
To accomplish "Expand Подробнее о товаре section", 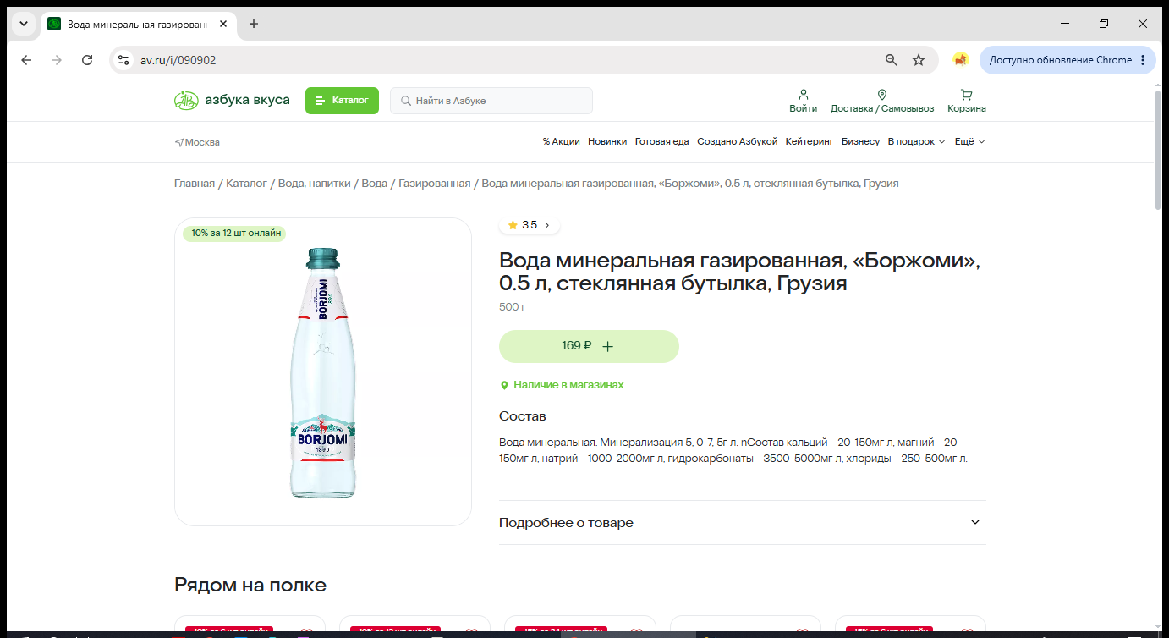I will pos(743,523).
